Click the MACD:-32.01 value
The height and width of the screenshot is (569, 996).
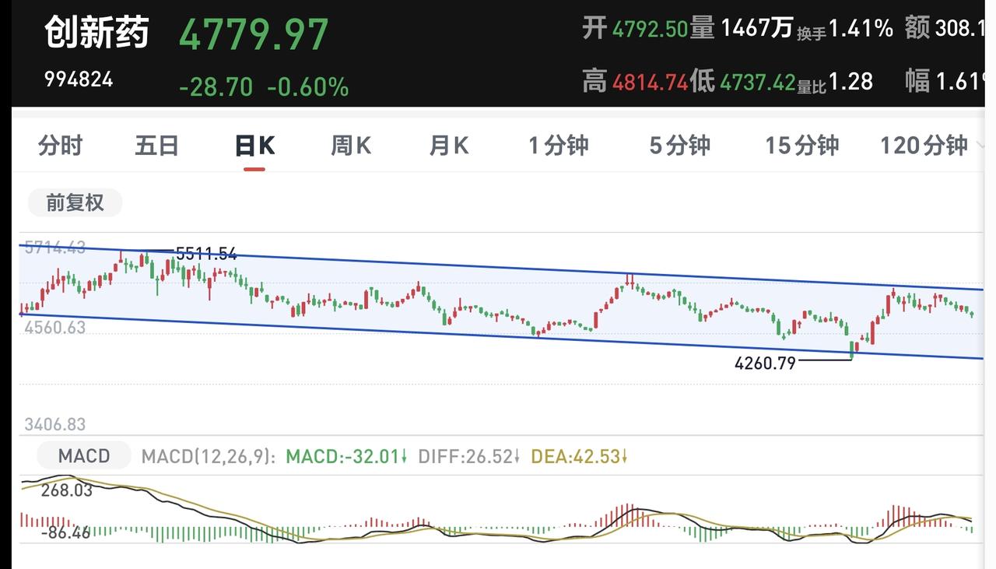pos(347,456)
